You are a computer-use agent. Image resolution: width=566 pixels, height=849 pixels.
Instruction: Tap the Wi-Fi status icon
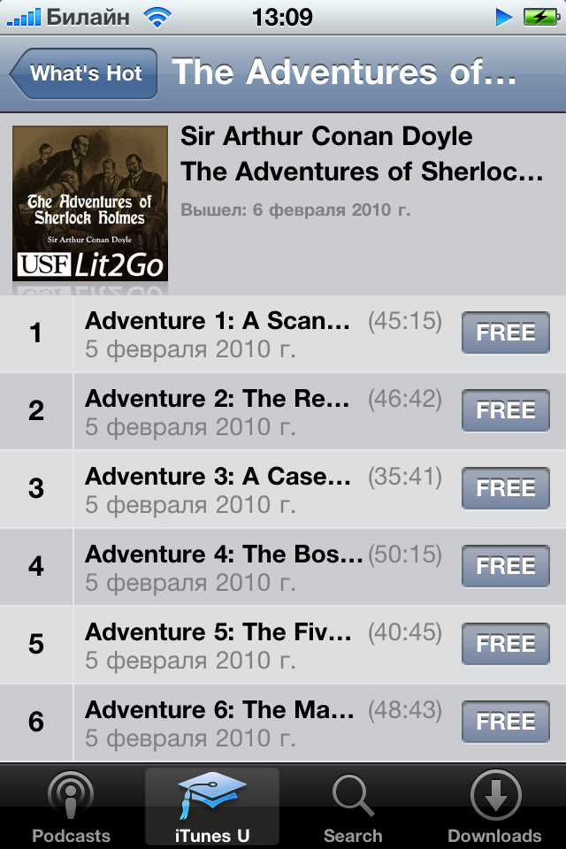tap(157, 18)
